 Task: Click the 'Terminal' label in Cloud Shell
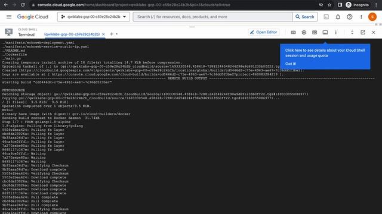pos(26,34)
